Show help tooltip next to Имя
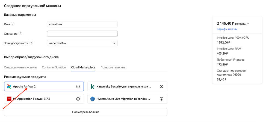The width and height of the screenshot is (266, 122). pyautogui.click(x=13, y=24)
